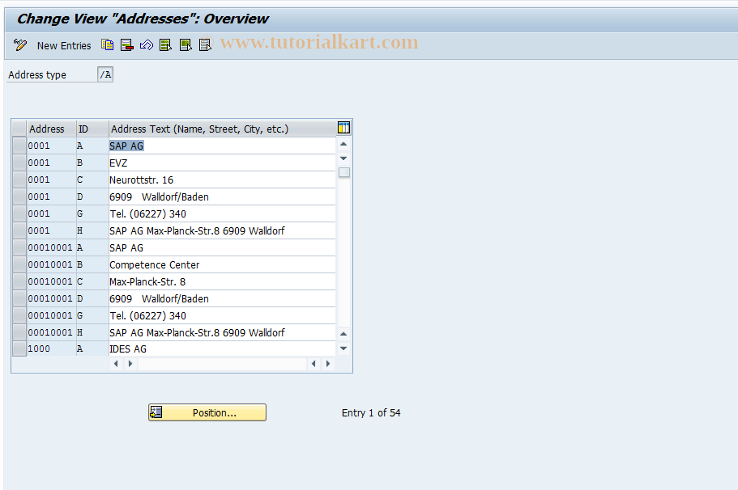
Task: Click the ID column header
Action: pos(92,129)
